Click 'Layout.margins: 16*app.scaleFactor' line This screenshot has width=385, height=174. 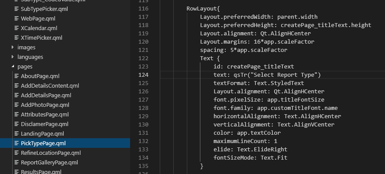tap(257, 42)
